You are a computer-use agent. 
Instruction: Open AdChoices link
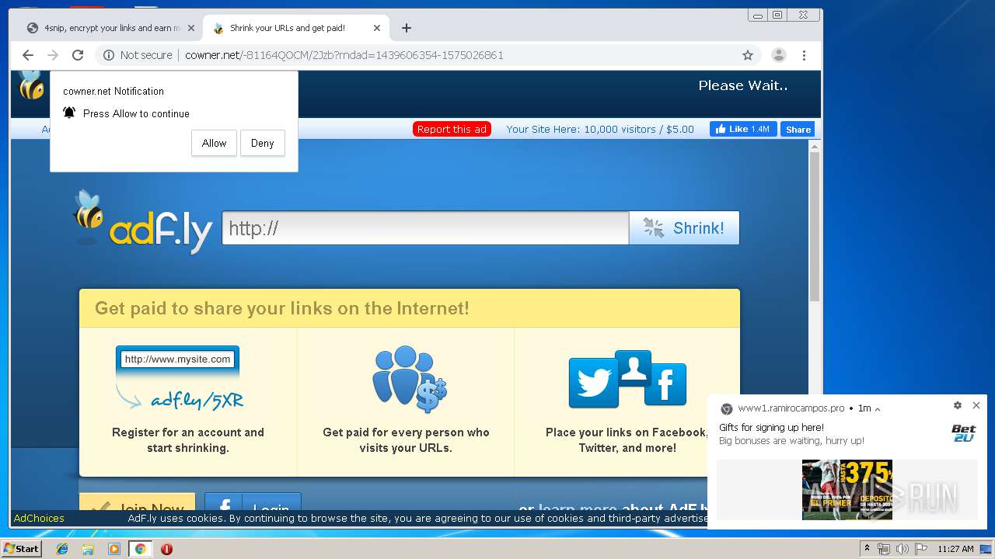(39, 519)
